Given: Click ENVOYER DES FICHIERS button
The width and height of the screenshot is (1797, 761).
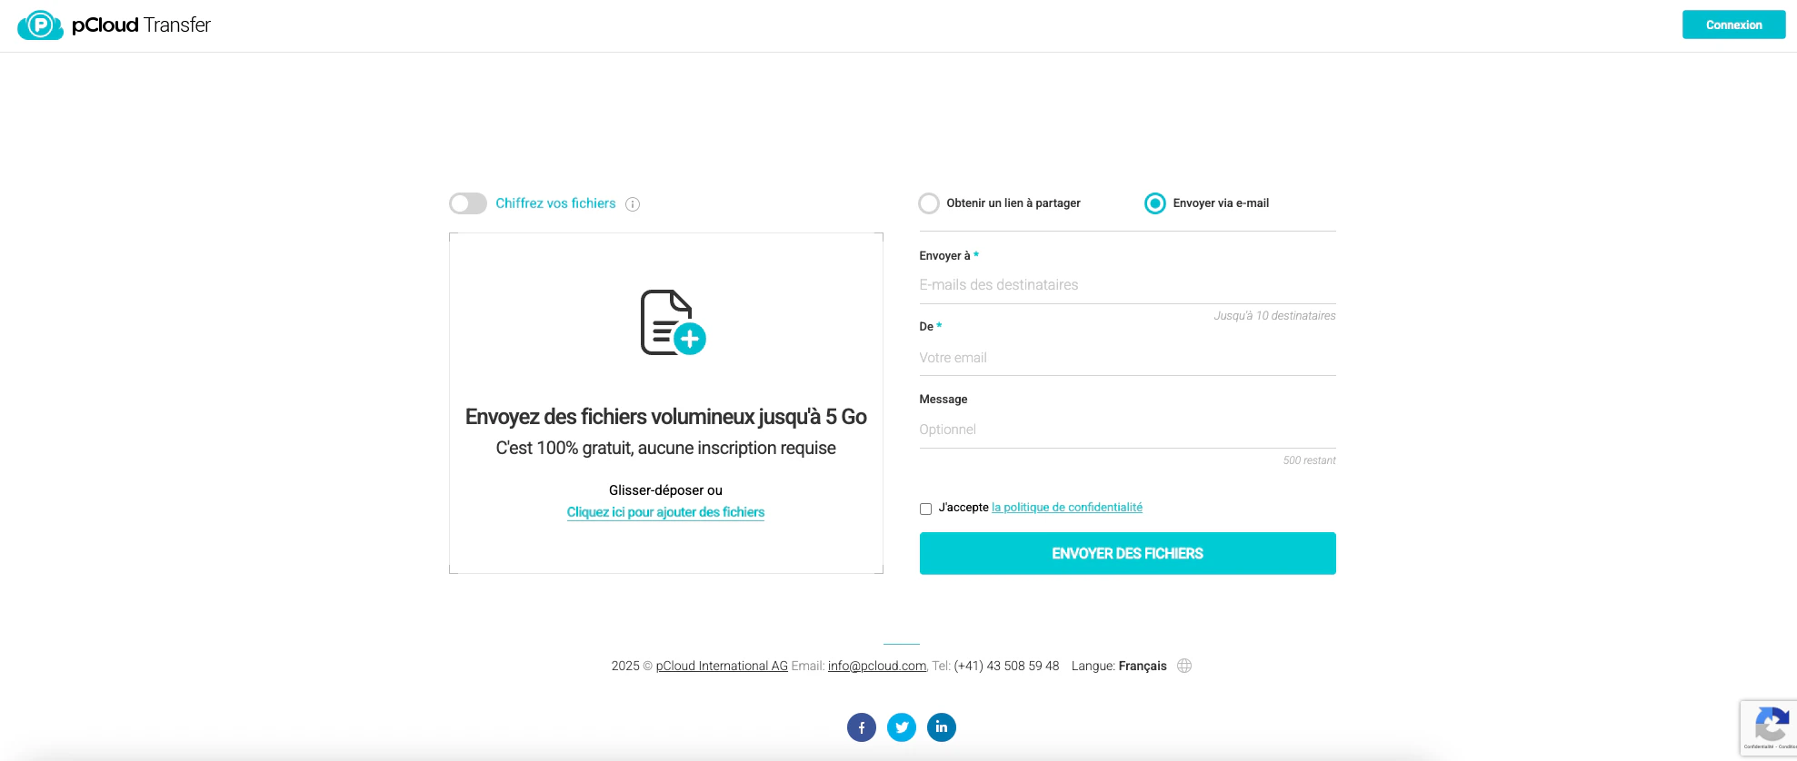Looking at the screenshot, I should click(x=1127, y=553).
